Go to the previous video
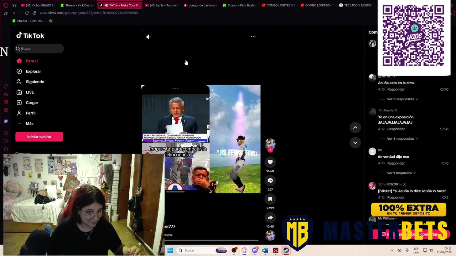456x256 pixels. point(355,128)
